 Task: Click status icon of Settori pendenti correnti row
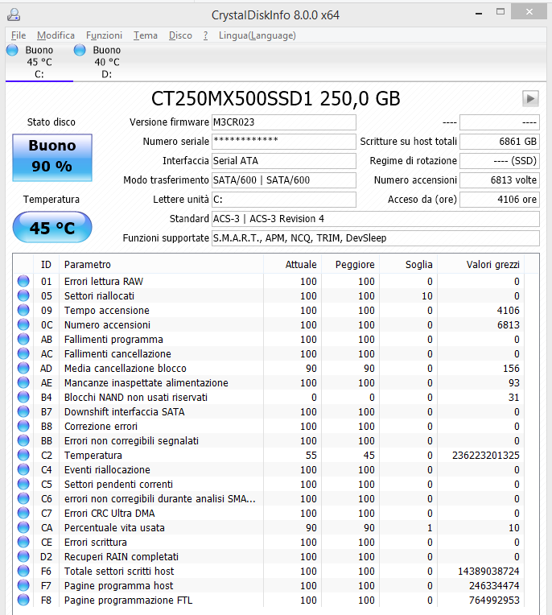click(23, 485)
